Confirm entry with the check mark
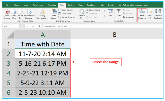The image size is (165, 101). pos(33,26)
